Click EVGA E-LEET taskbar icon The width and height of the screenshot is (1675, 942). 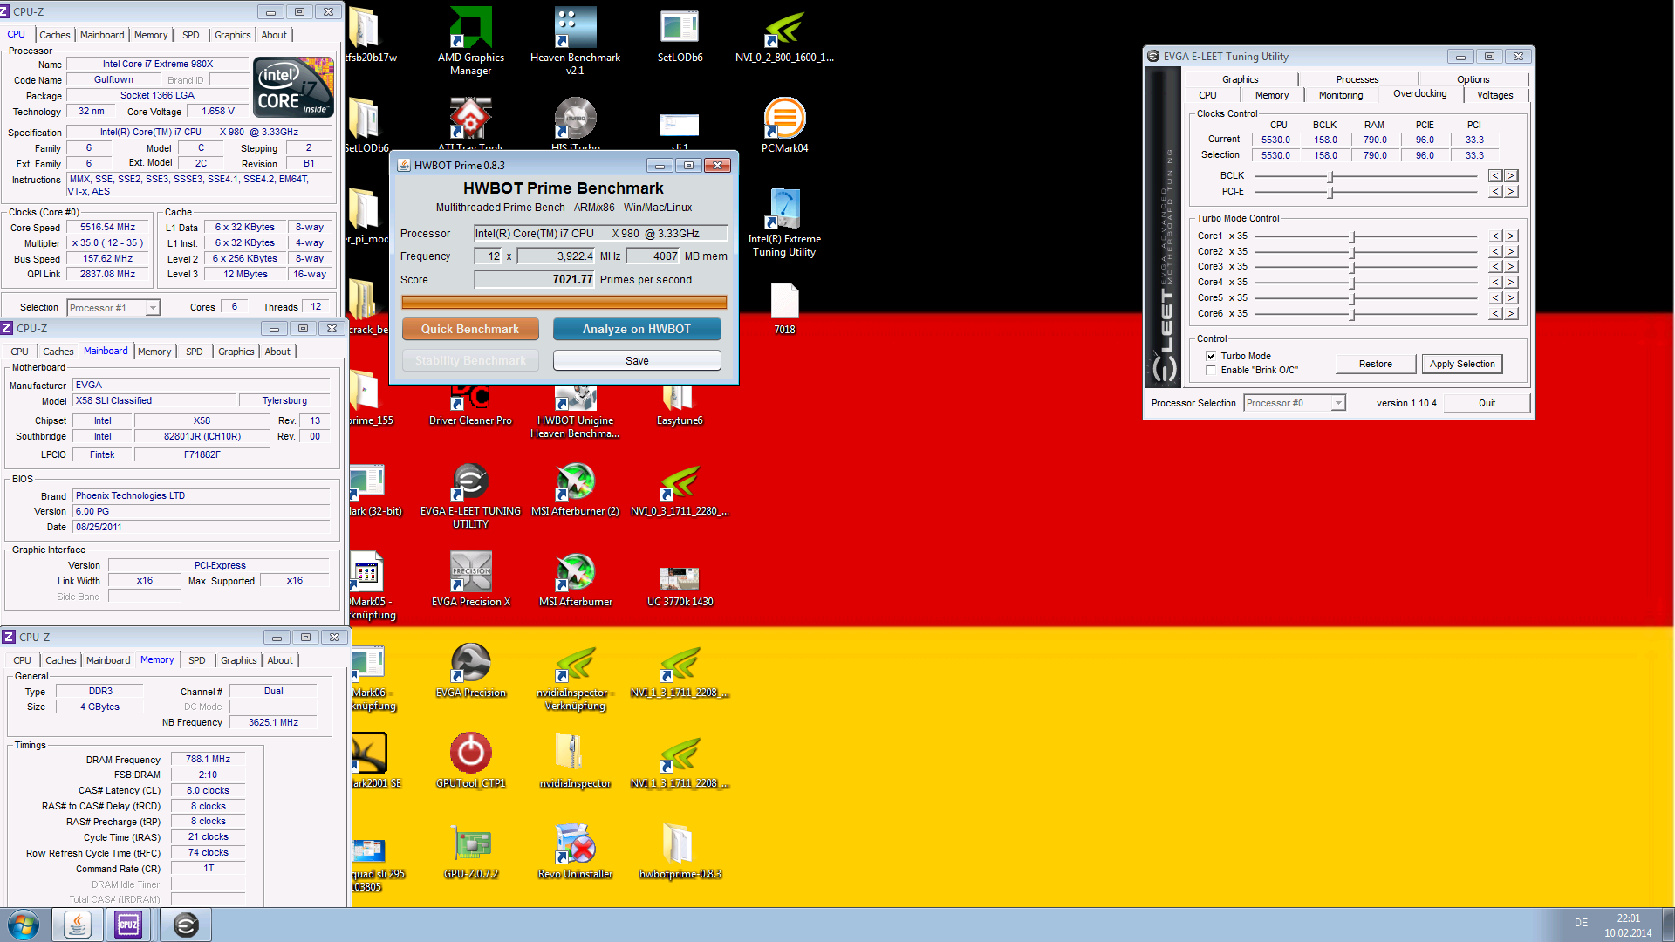(185, 925)
